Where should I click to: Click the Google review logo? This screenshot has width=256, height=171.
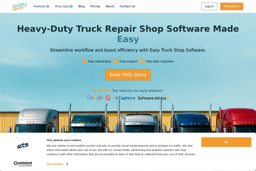pos(95,98)
